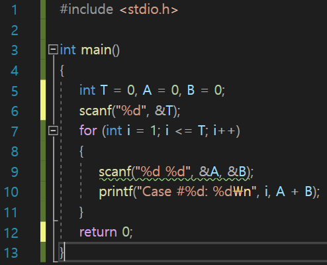This screenshot has height=265, width=327.
Task: Click the underlined scanf on line 9
Action: 115,172
